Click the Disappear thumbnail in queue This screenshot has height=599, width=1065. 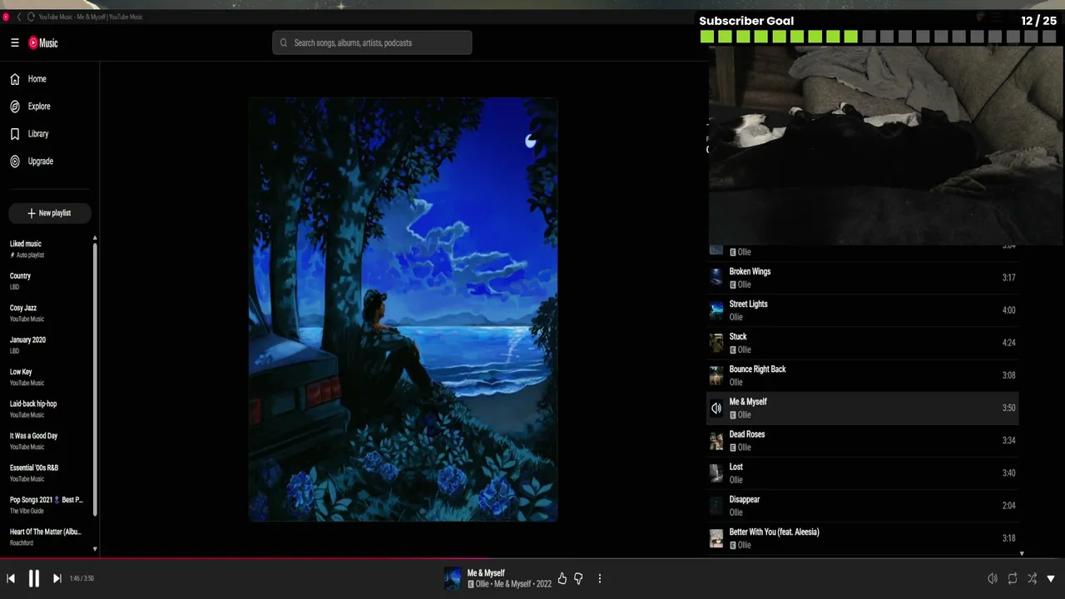click(716, 506)
